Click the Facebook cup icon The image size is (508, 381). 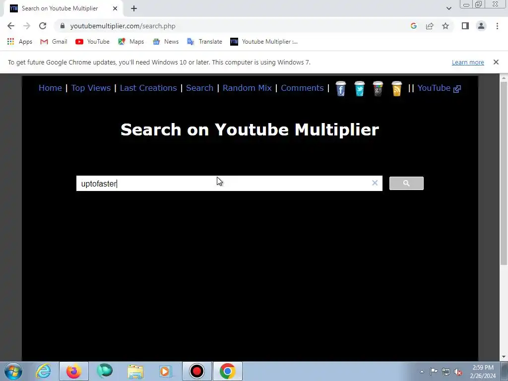(x=340, y=88)
